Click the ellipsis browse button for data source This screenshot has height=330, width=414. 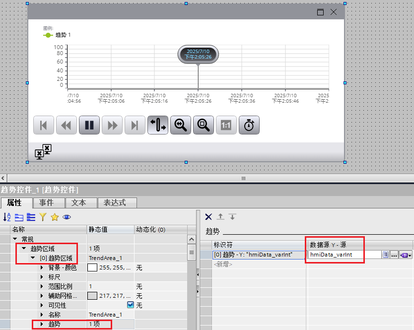click(394, 255)
